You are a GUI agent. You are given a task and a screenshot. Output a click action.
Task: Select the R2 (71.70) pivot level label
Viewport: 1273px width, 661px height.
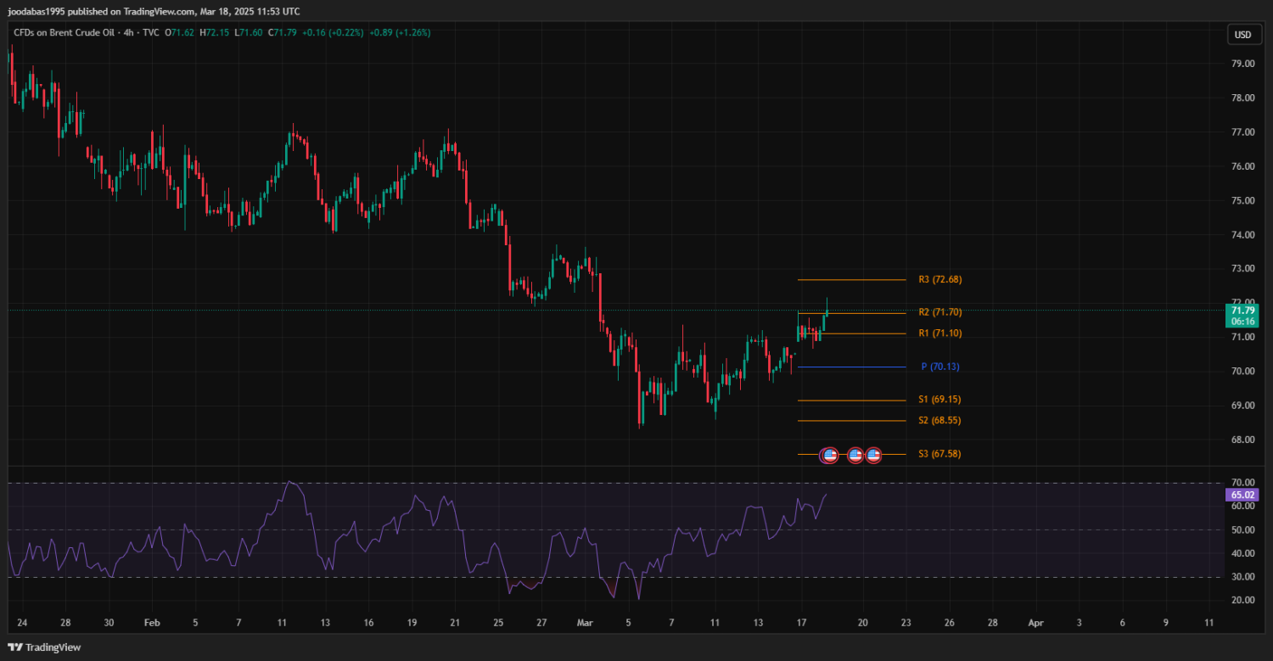939,312
